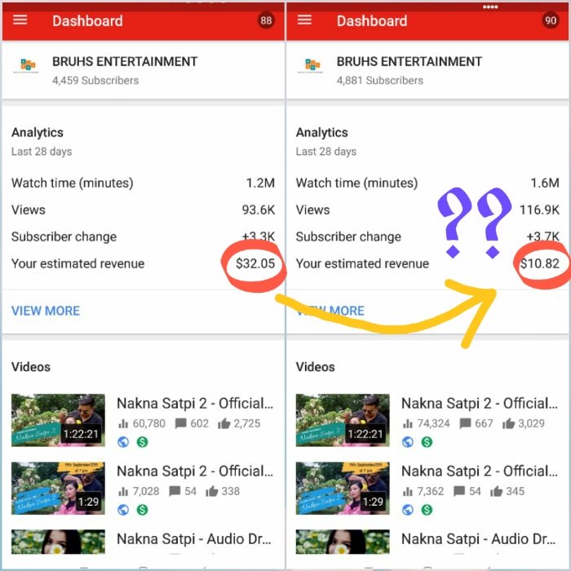
Task: Tap the 4,459 Subscribers count
Action: pyautogui.click(x=95, y=81)
